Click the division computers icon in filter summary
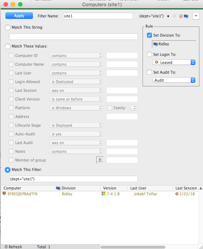The width and height of the screenshot is (203, 249). tap(186, 16)
